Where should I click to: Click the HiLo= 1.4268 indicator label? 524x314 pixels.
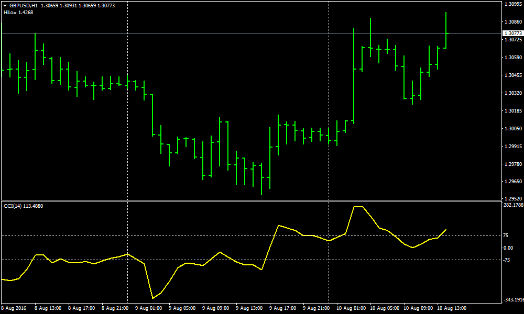pos(18,13)
